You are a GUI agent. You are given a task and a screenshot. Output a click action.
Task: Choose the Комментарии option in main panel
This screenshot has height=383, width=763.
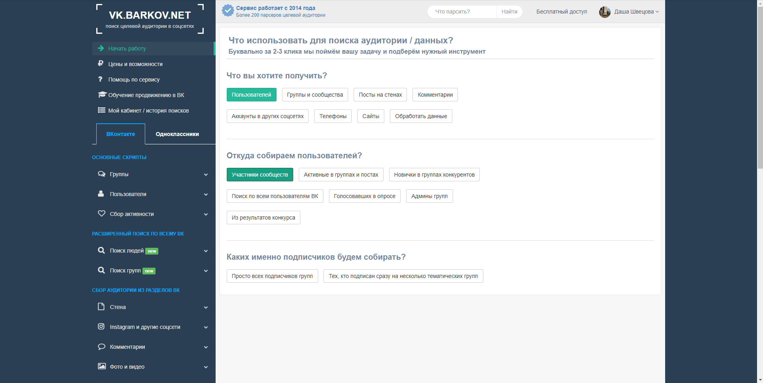[435, 95]
